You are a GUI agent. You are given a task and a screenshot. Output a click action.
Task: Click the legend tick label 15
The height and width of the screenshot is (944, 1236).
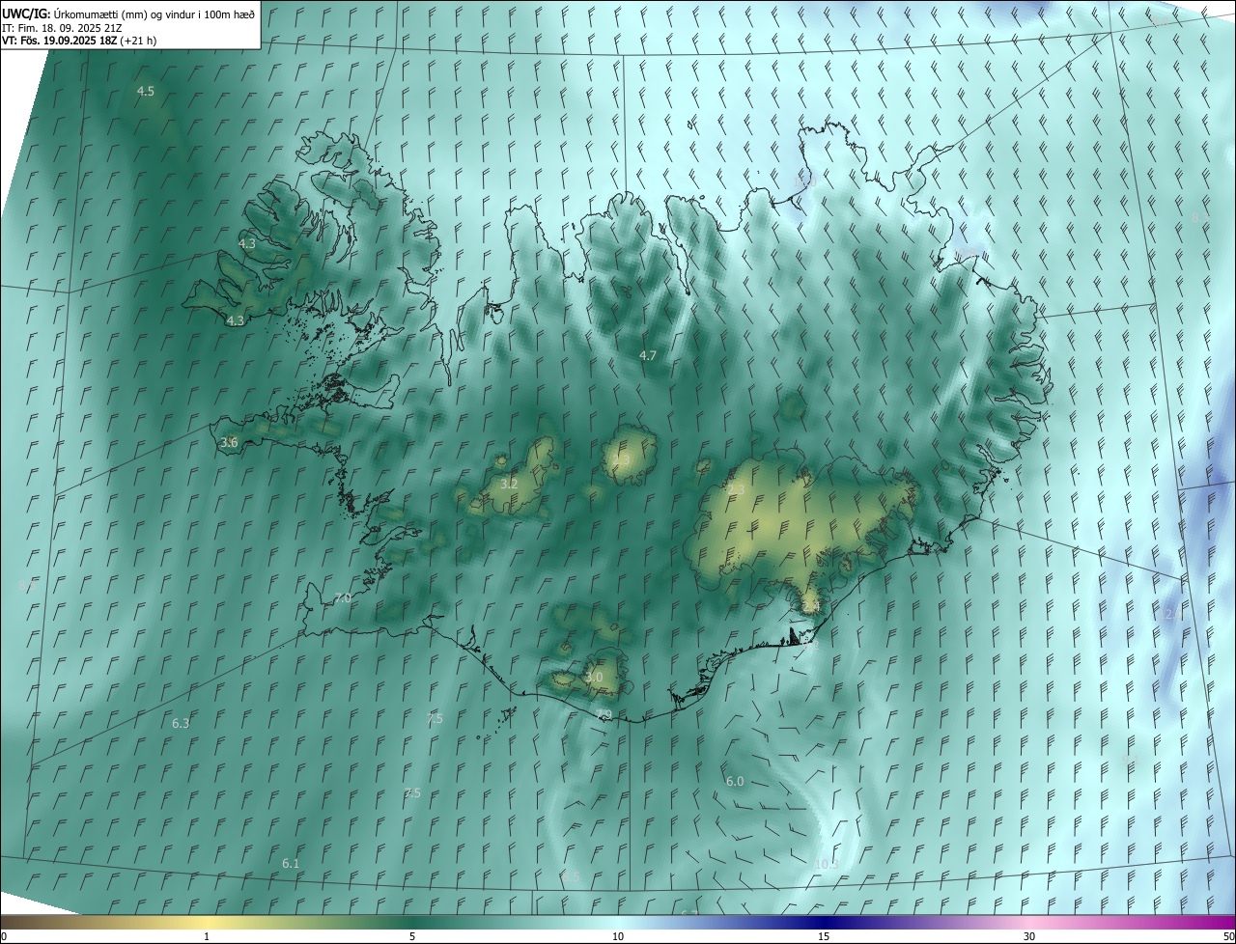824,936
